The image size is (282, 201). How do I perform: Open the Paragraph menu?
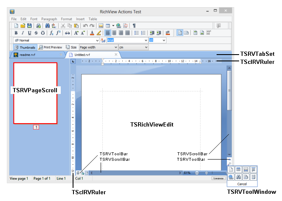click(49, 19)
